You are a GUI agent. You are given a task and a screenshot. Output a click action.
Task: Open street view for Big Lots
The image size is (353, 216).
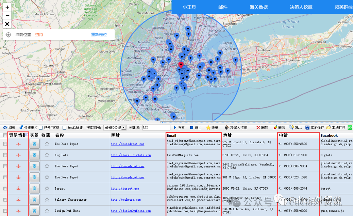[x=34, y=155]
